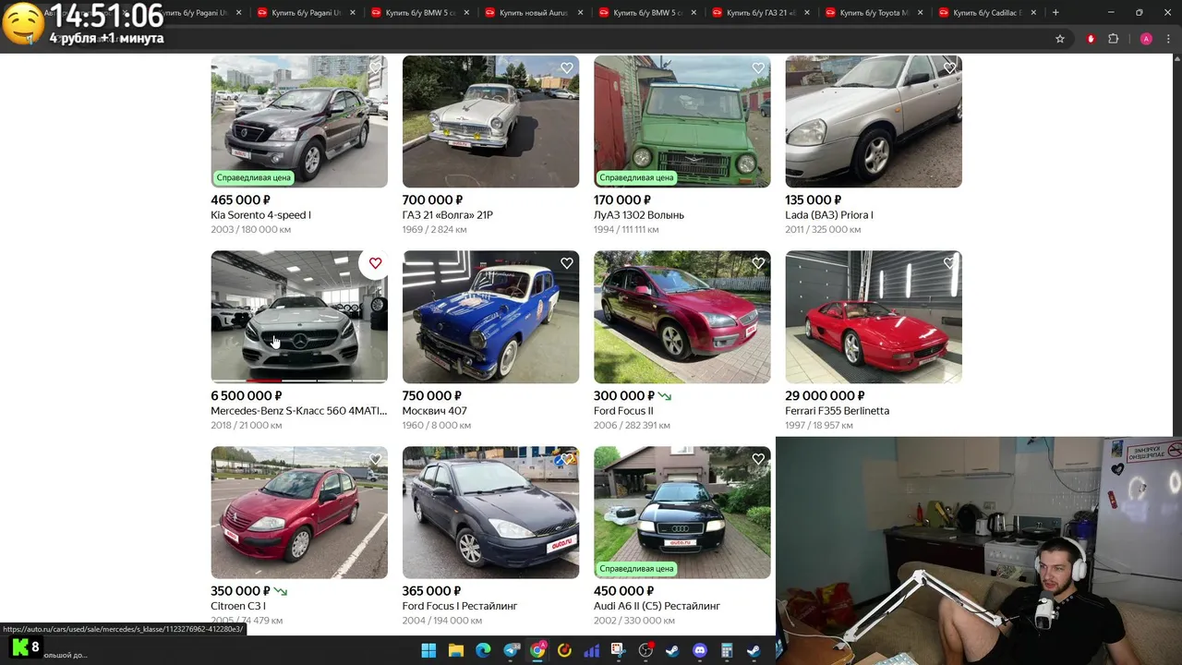Open the Lada (ВАЗ) Priora I title link

click(x=829, y=215)
